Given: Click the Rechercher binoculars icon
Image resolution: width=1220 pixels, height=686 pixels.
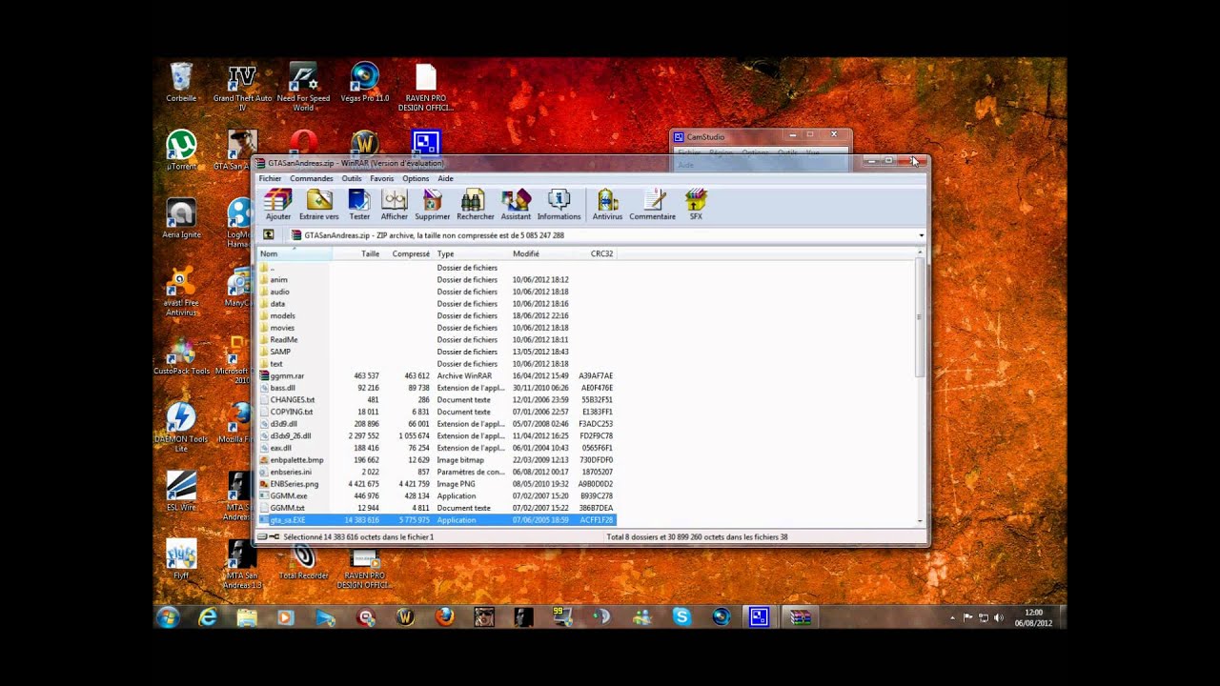Looking at the screenshot, I should [x=475, y=205].
